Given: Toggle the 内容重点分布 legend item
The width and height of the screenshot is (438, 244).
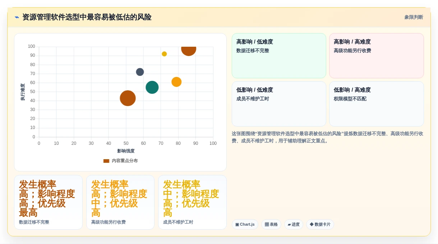Looking at the screenshot, I should (120, 161).
